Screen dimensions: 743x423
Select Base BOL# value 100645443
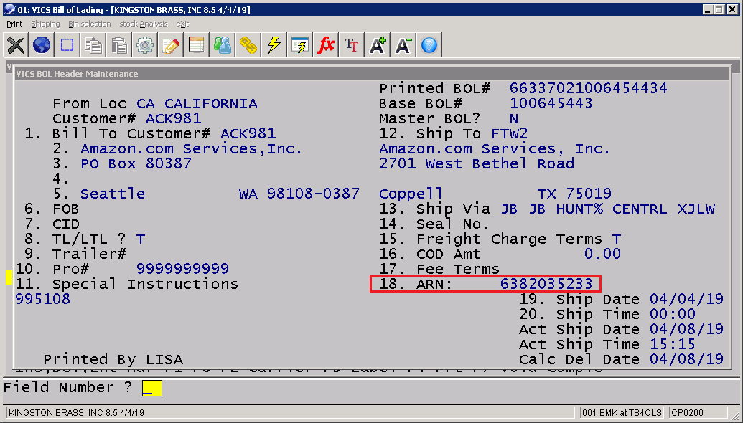[x=551, y=103]
